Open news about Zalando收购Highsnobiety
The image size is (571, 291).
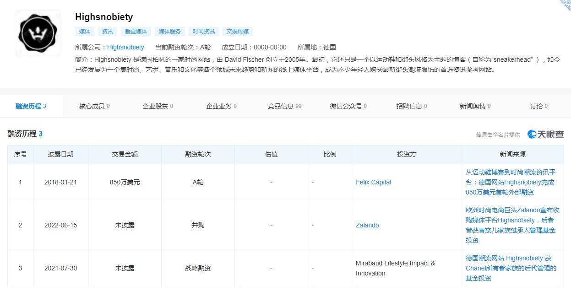512,225
